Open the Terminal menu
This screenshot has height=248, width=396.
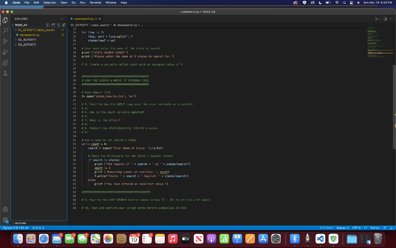[x=96, y=3]
